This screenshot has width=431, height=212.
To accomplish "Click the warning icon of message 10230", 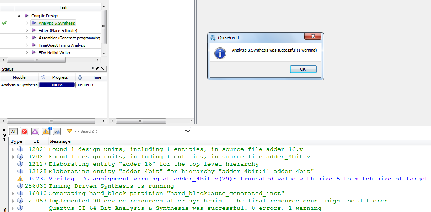I will point(20,179).
